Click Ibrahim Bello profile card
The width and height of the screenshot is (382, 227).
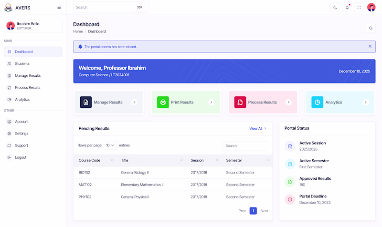point(33,26)
